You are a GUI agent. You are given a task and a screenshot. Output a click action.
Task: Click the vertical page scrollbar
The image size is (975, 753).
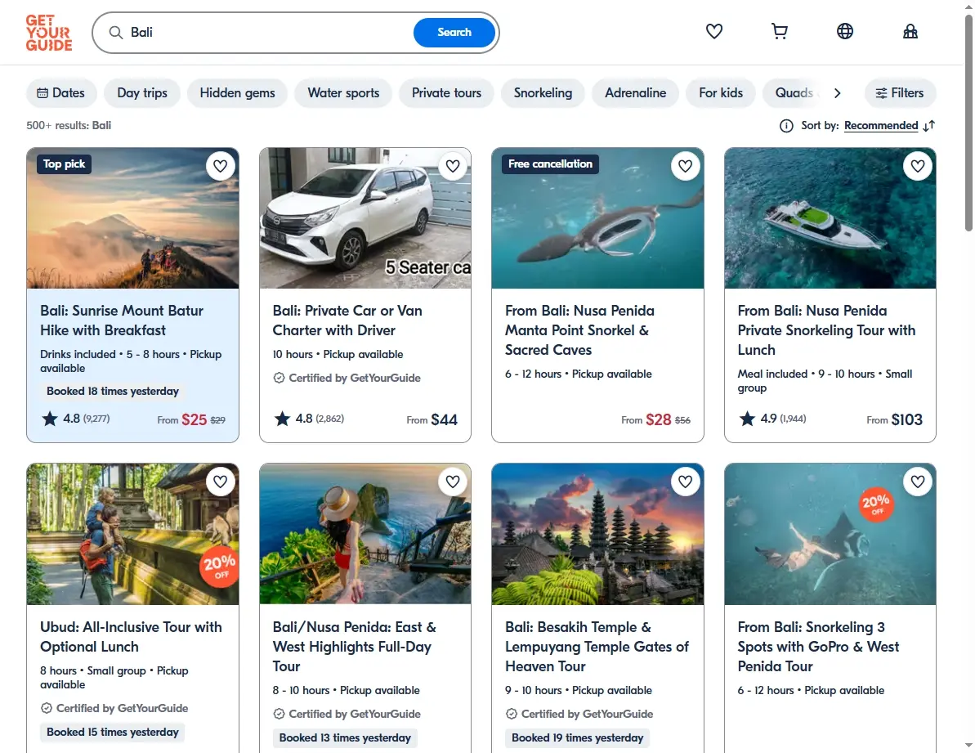(x=968, y=124)
